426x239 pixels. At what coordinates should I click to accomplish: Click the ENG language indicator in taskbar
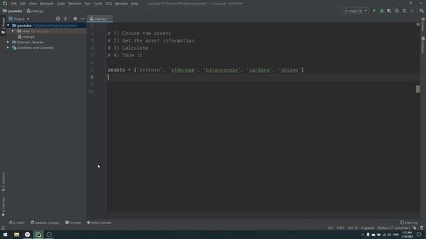coord(396,234)
